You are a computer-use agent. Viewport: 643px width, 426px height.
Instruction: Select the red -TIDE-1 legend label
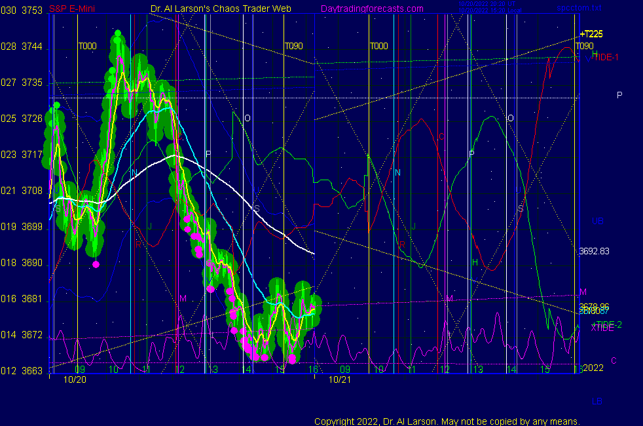coord(604,58)
